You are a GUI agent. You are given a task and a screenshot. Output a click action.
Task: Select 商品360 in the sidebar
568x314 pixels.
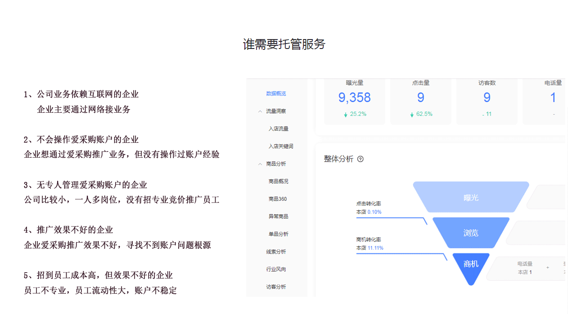pos(278,199)
